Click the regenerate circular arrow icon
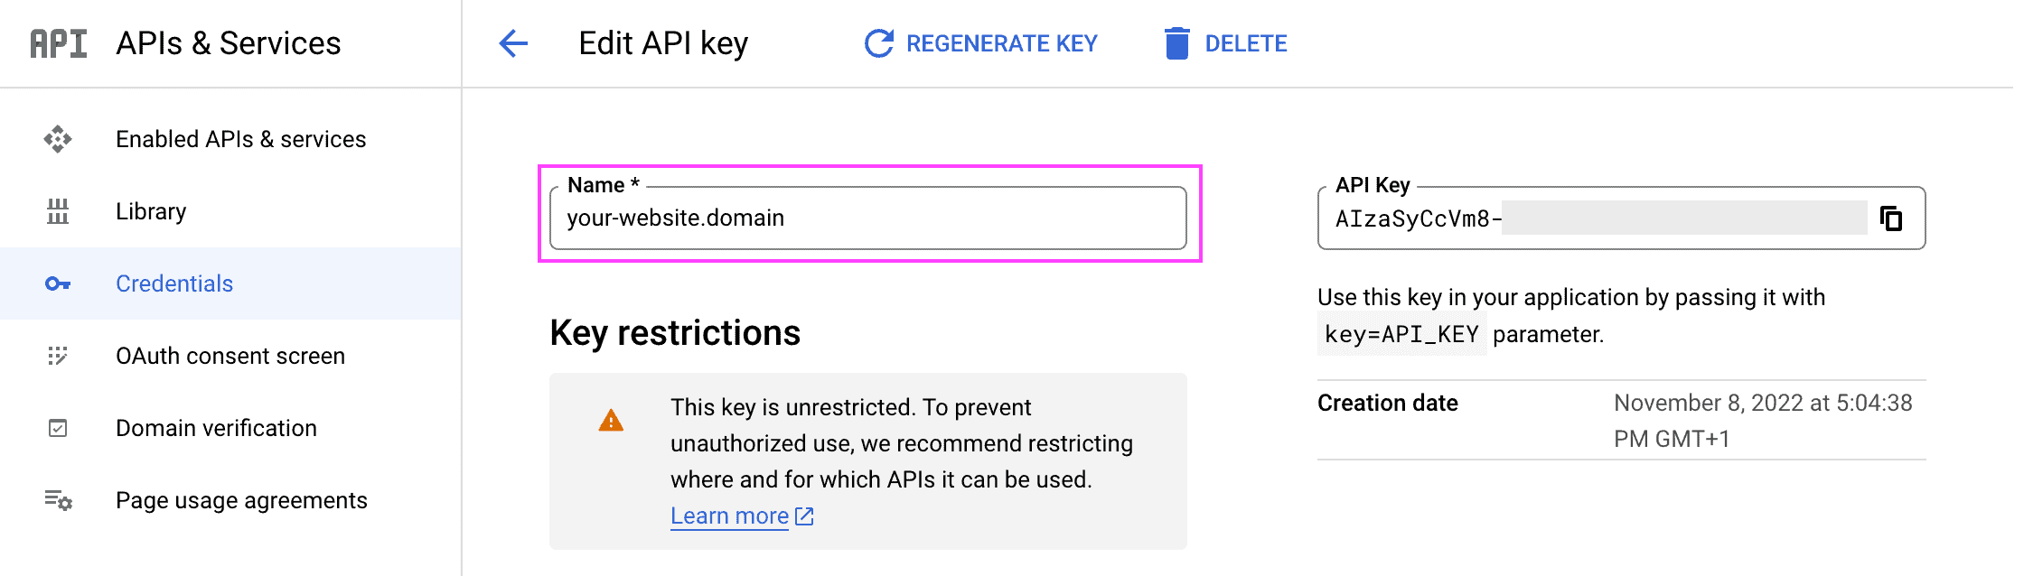The image size is (2024, 576). pos(875,42)
